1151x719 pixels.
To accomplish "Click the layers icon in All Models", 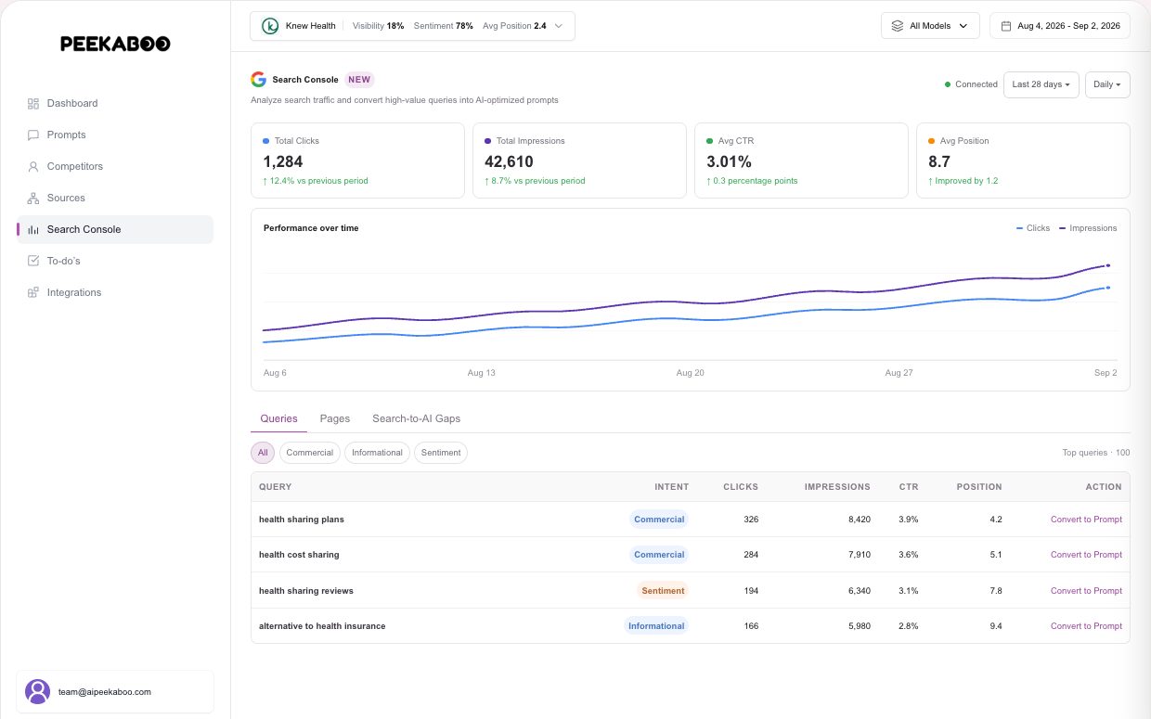I will pos(897,26).
